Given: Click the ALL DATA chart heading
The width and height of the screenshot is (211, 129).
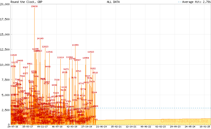Looking at the screenshot, I should click(x=113, y=2).
